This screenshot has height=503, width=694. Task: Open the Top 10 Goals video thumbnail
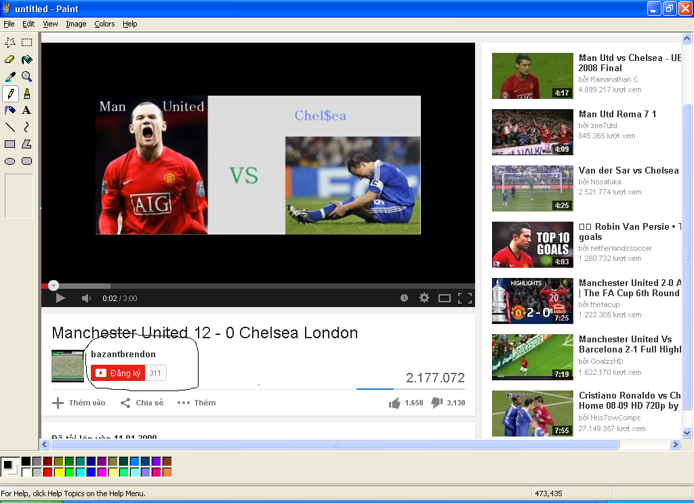coord(533,245)
